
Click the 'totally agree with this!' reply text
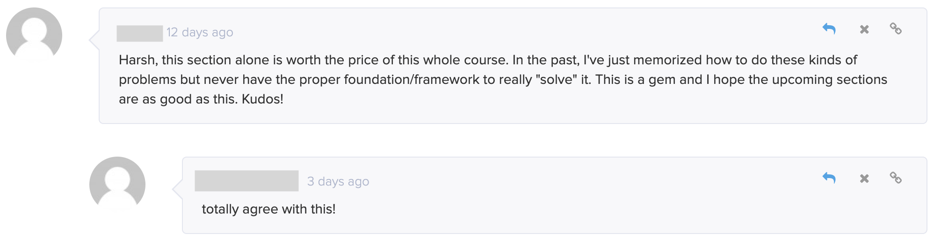tap(268, 209)
